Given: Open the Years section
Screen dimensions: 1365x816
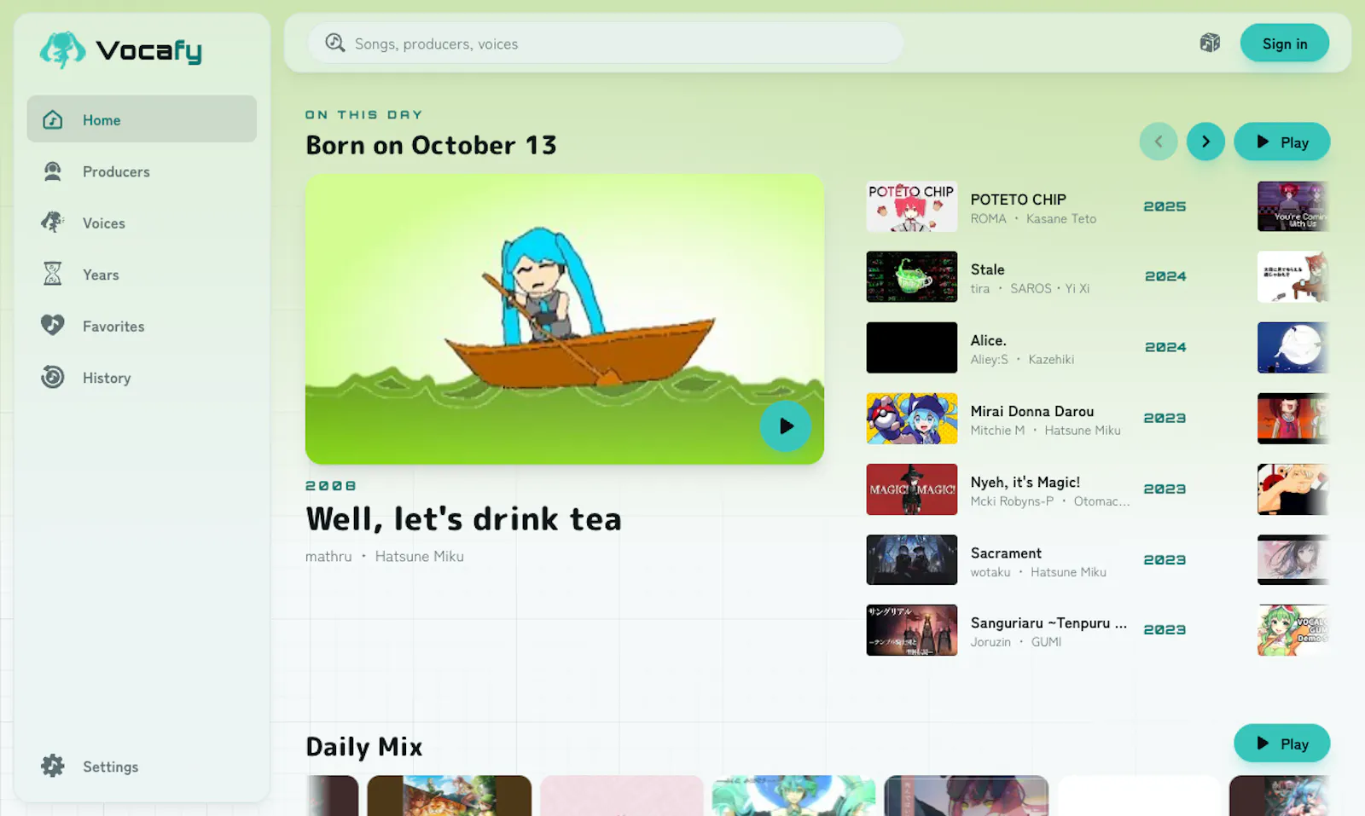Looking at the screenshot, I should click(x=142, y=275).
